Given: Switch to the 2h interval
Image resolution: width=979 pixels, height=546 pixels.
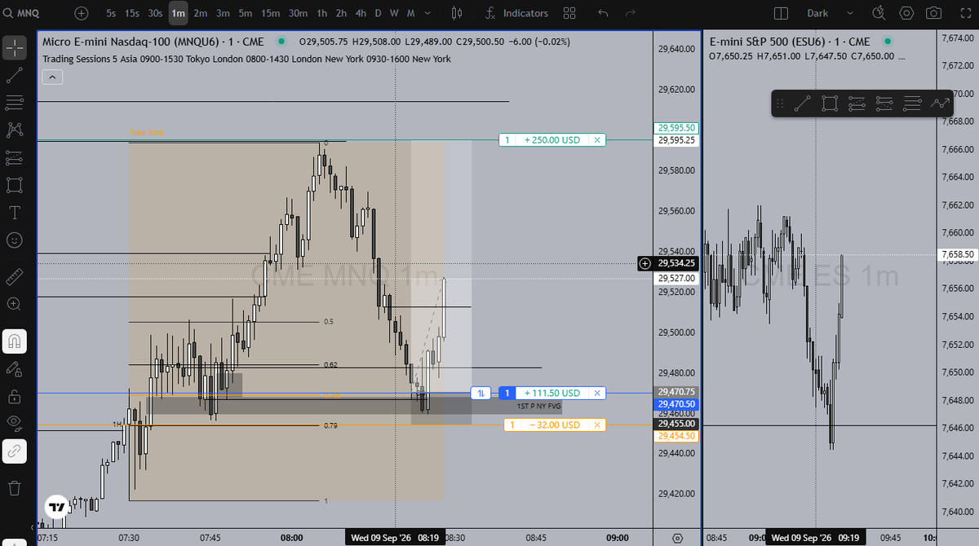Looking at the screenshot, I should (x=341, y=13).
